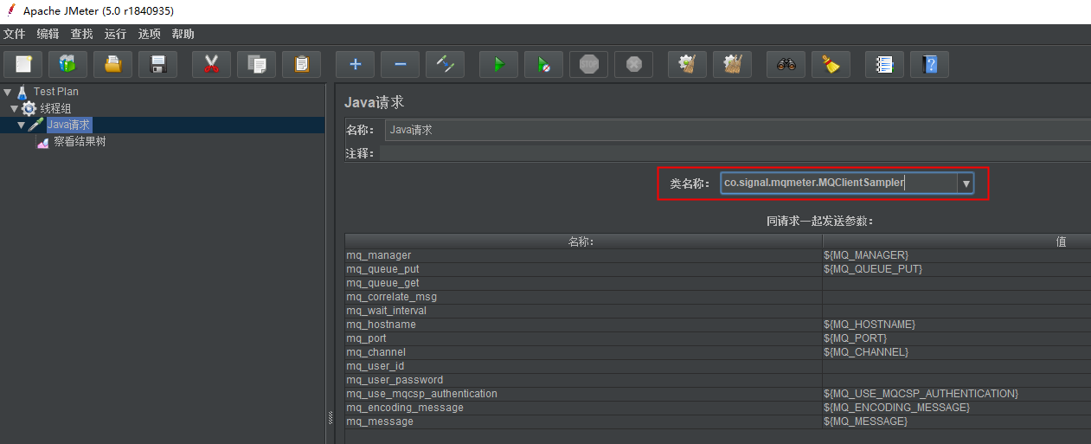The image size is (1091, 444).
Task: Select the mq_queue_put parameter name cell
Action: tap(583, 269)
